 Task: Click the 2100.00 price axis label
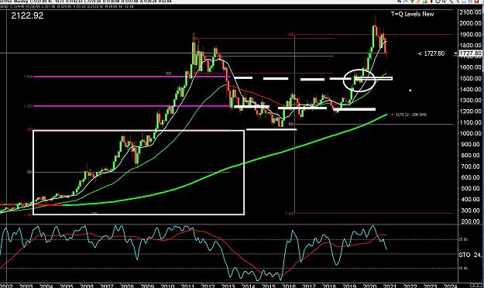[470, 12]
